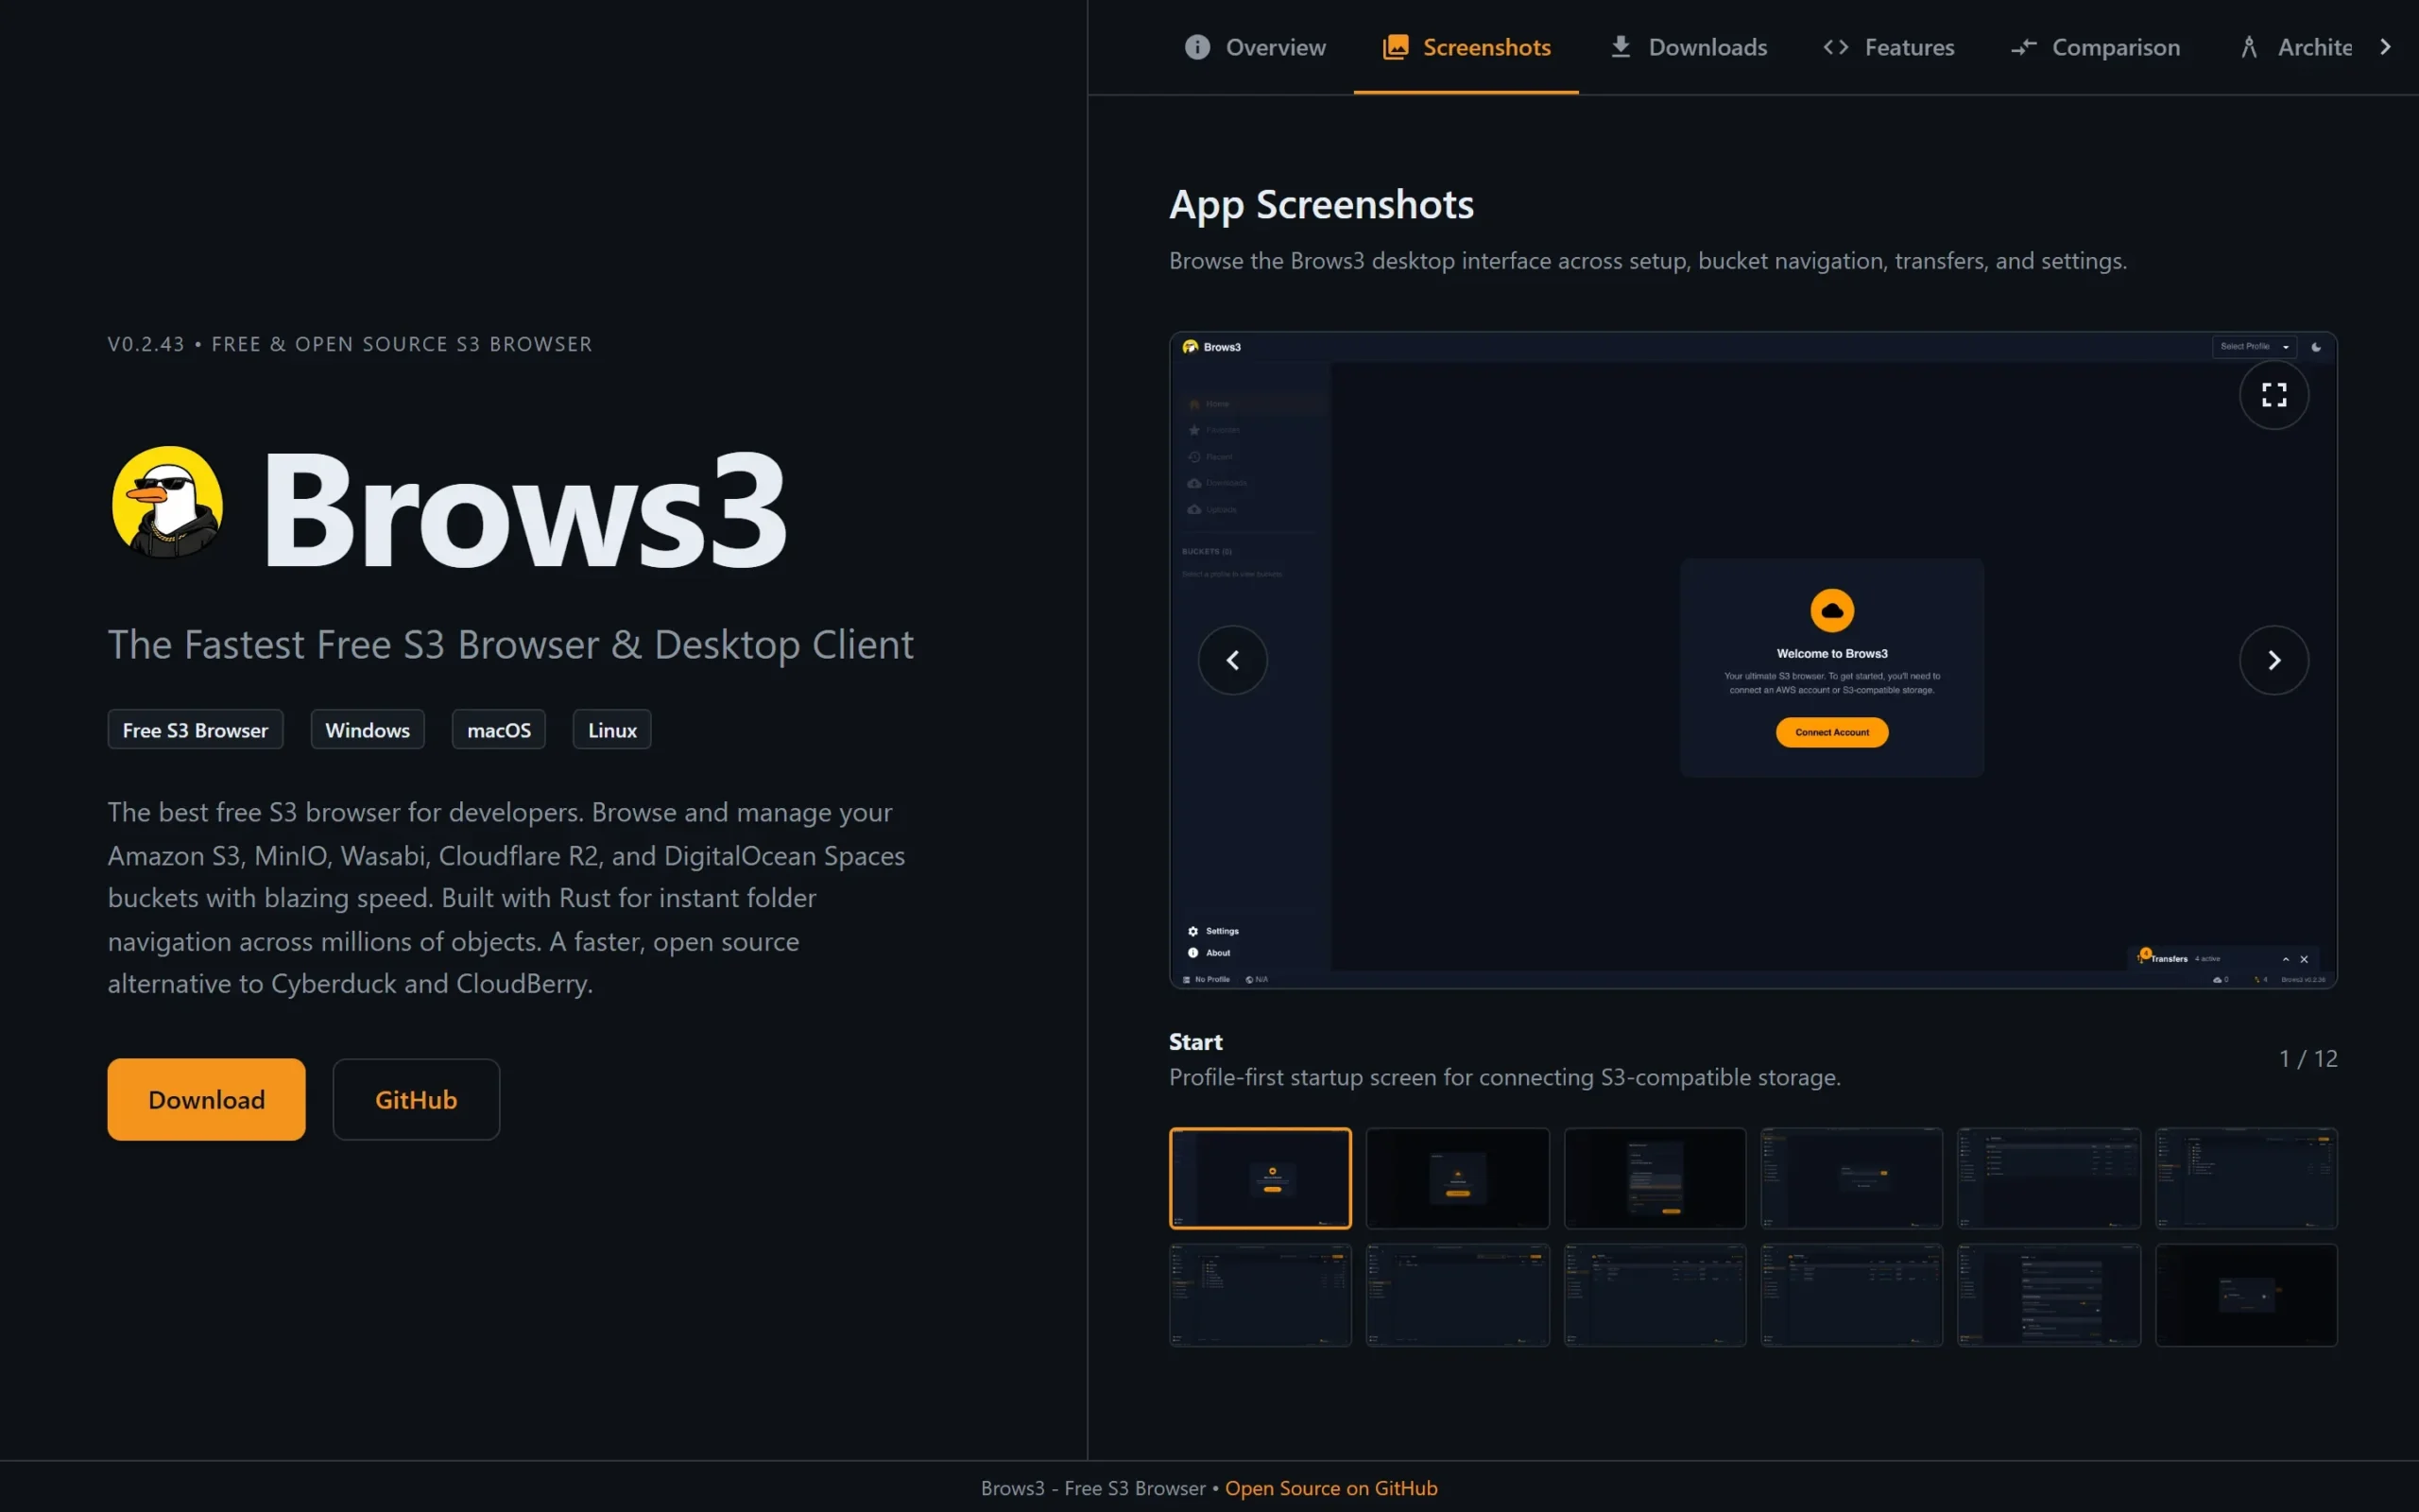
Task: Follow the Open Source on GitHub link
Action: point(1330,1488)
